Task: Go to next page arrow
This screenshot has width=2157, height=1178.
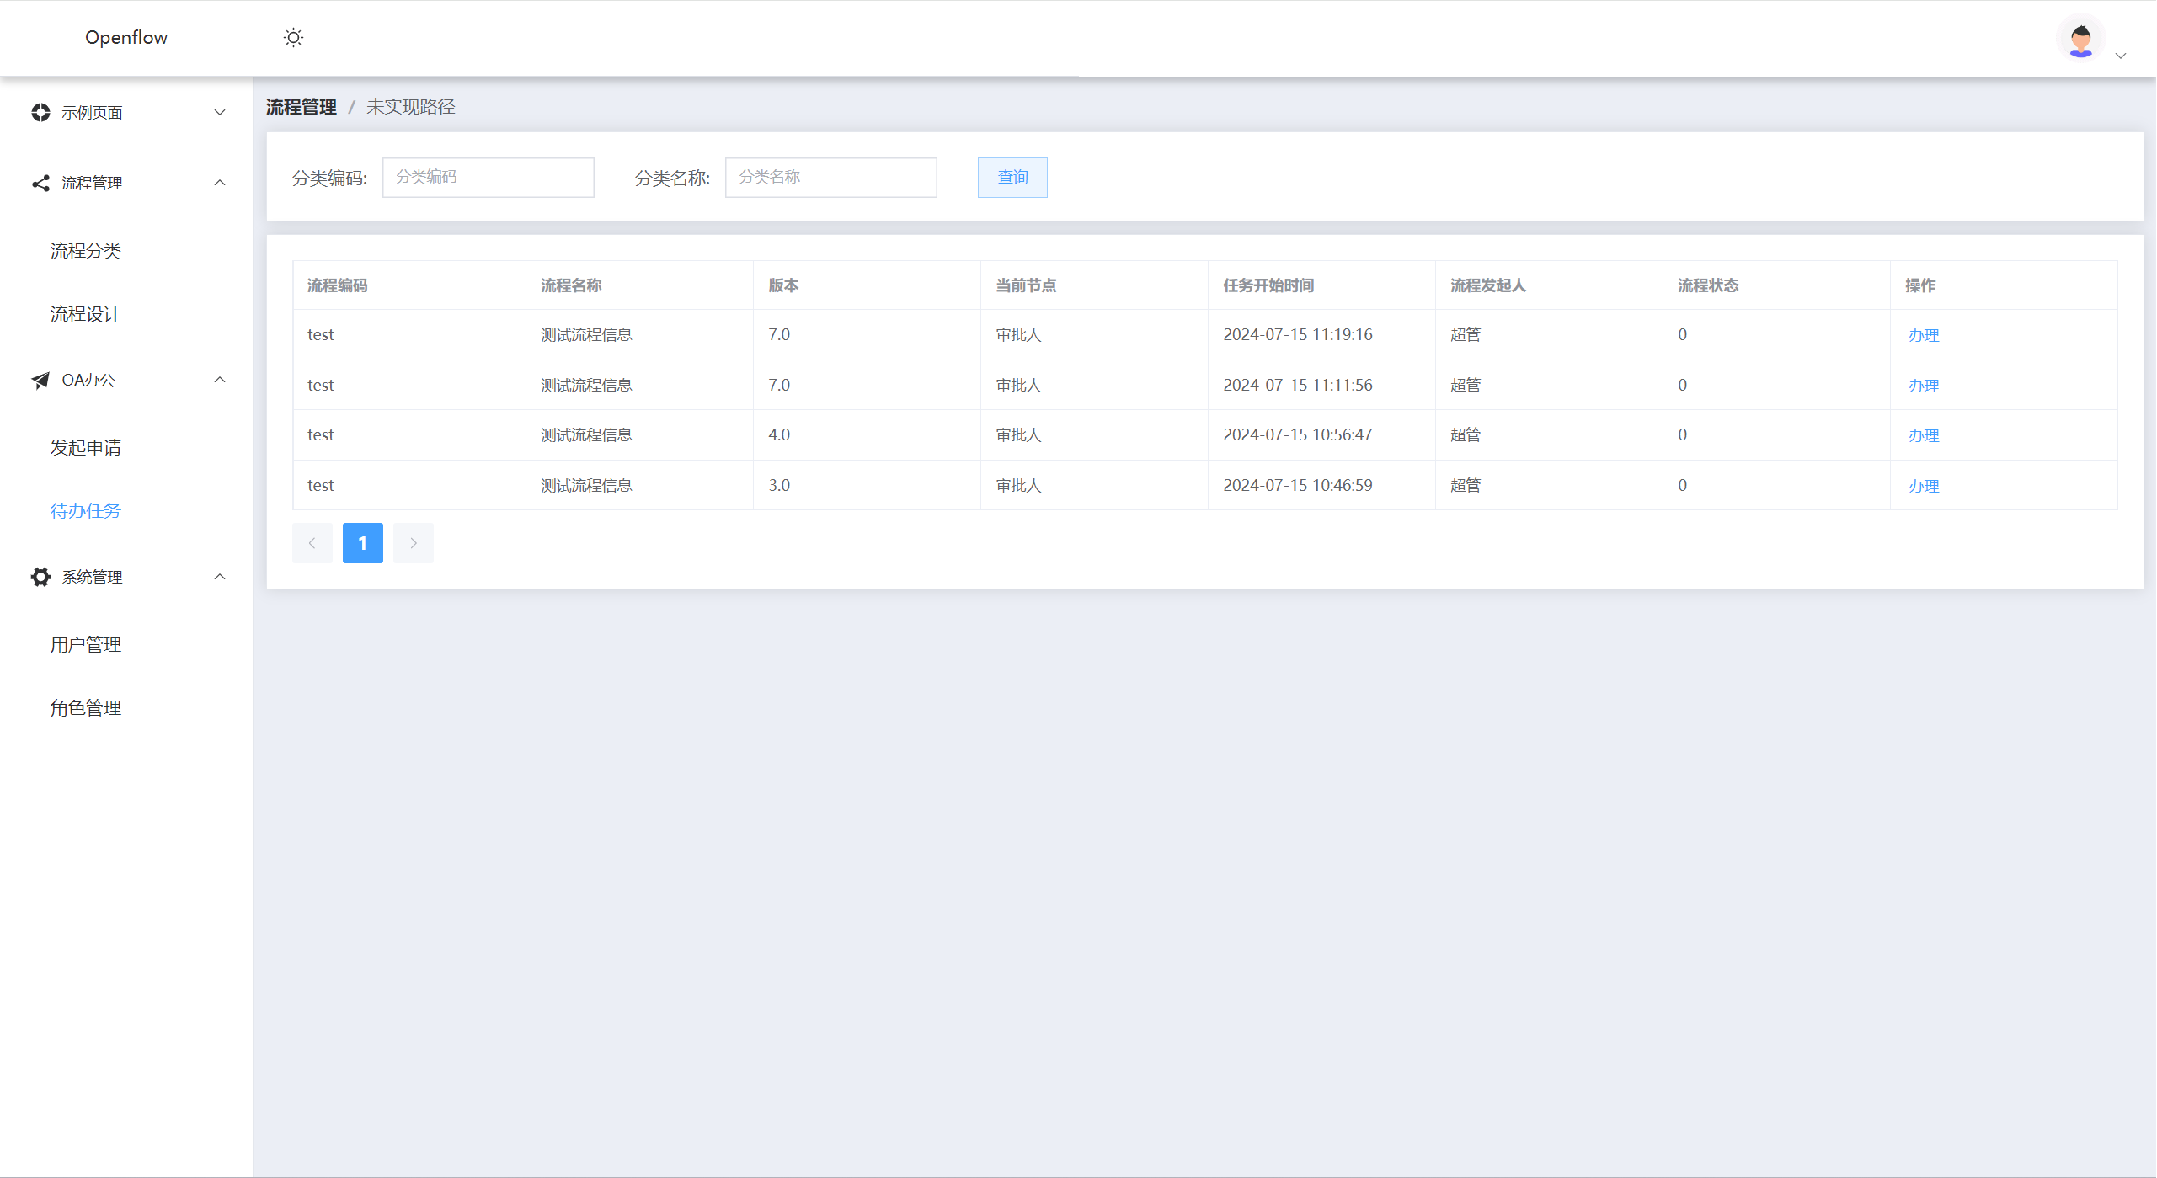Action: 414,543
